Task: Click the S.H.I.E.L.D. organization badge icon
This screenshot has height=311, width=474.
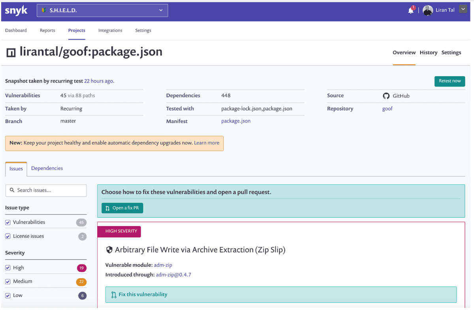Action: click(43, 10)
